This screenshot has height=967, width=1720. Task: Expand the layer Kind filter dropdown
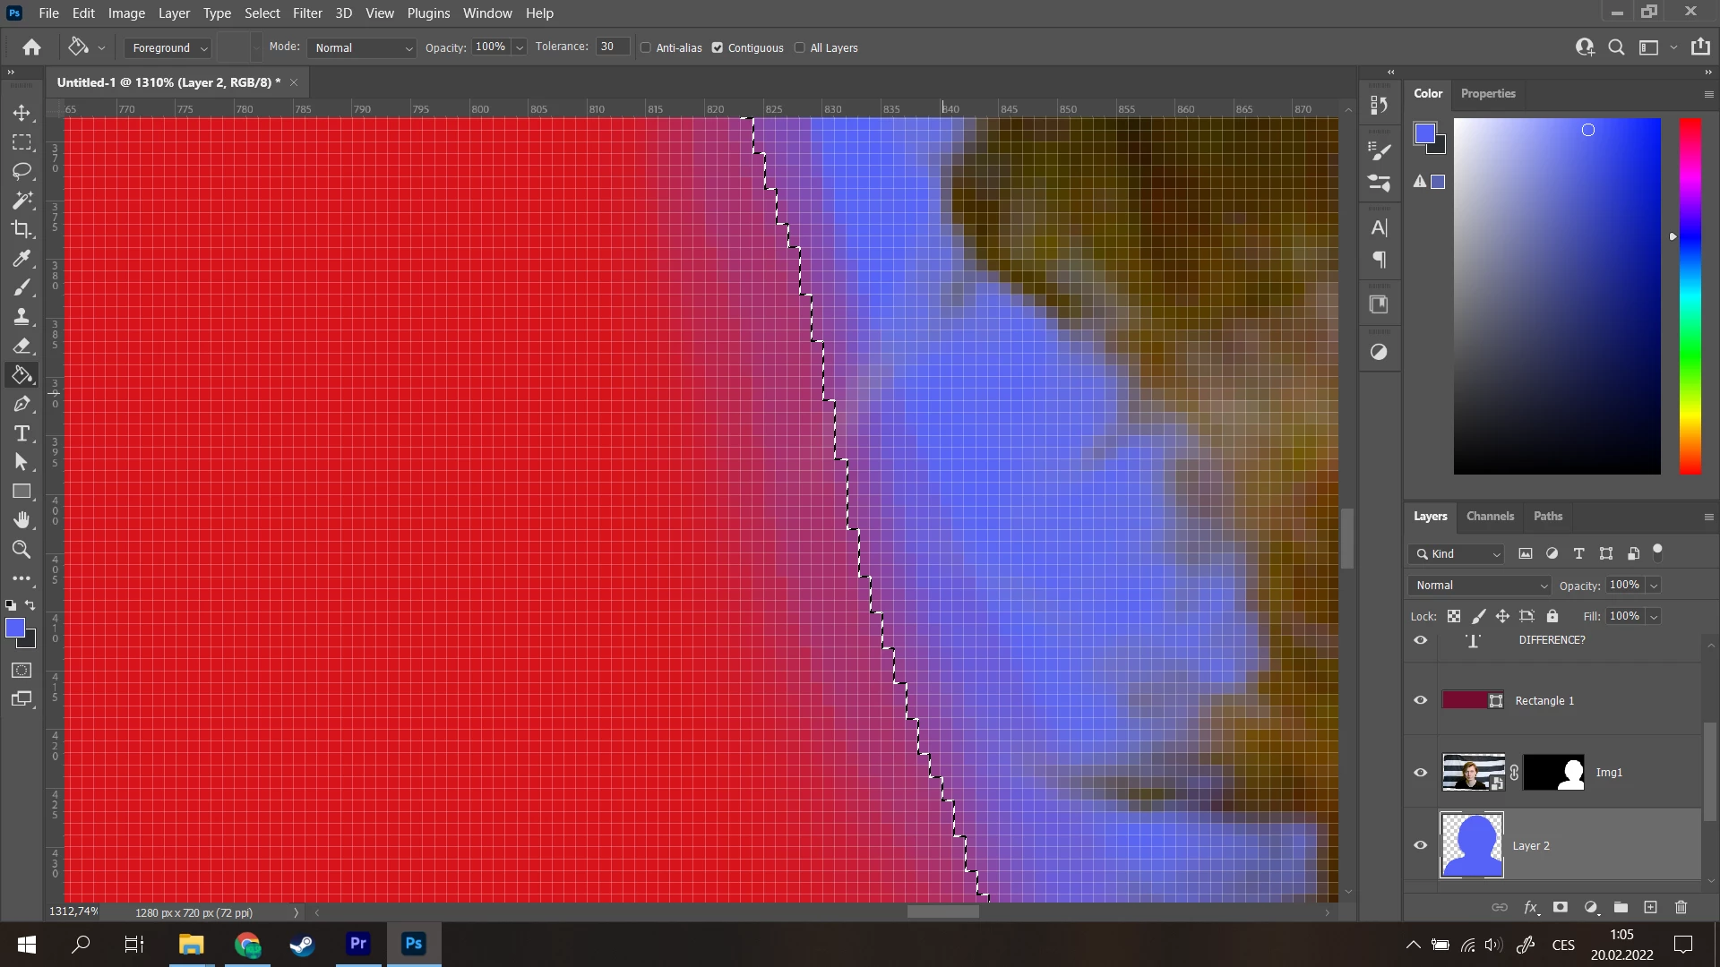1457,553
